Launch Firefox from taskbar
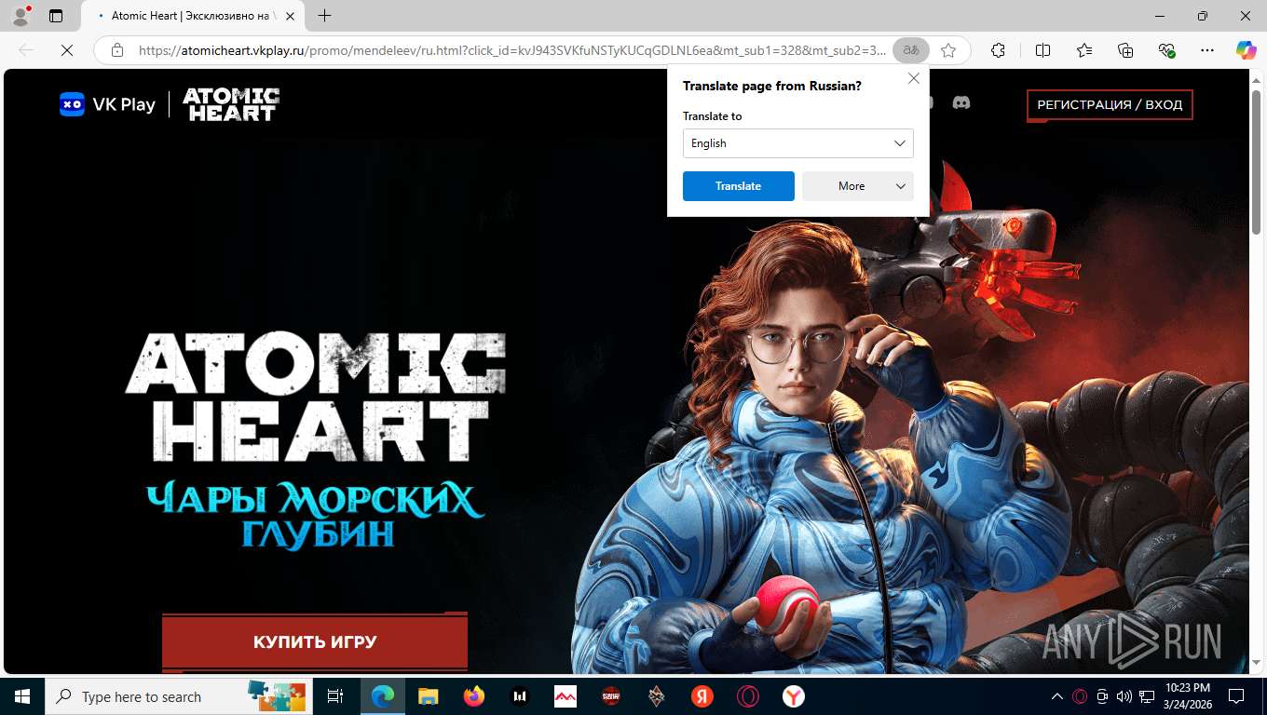The height and width of the screenshot is (715, 1267). (x=474, y=696)
